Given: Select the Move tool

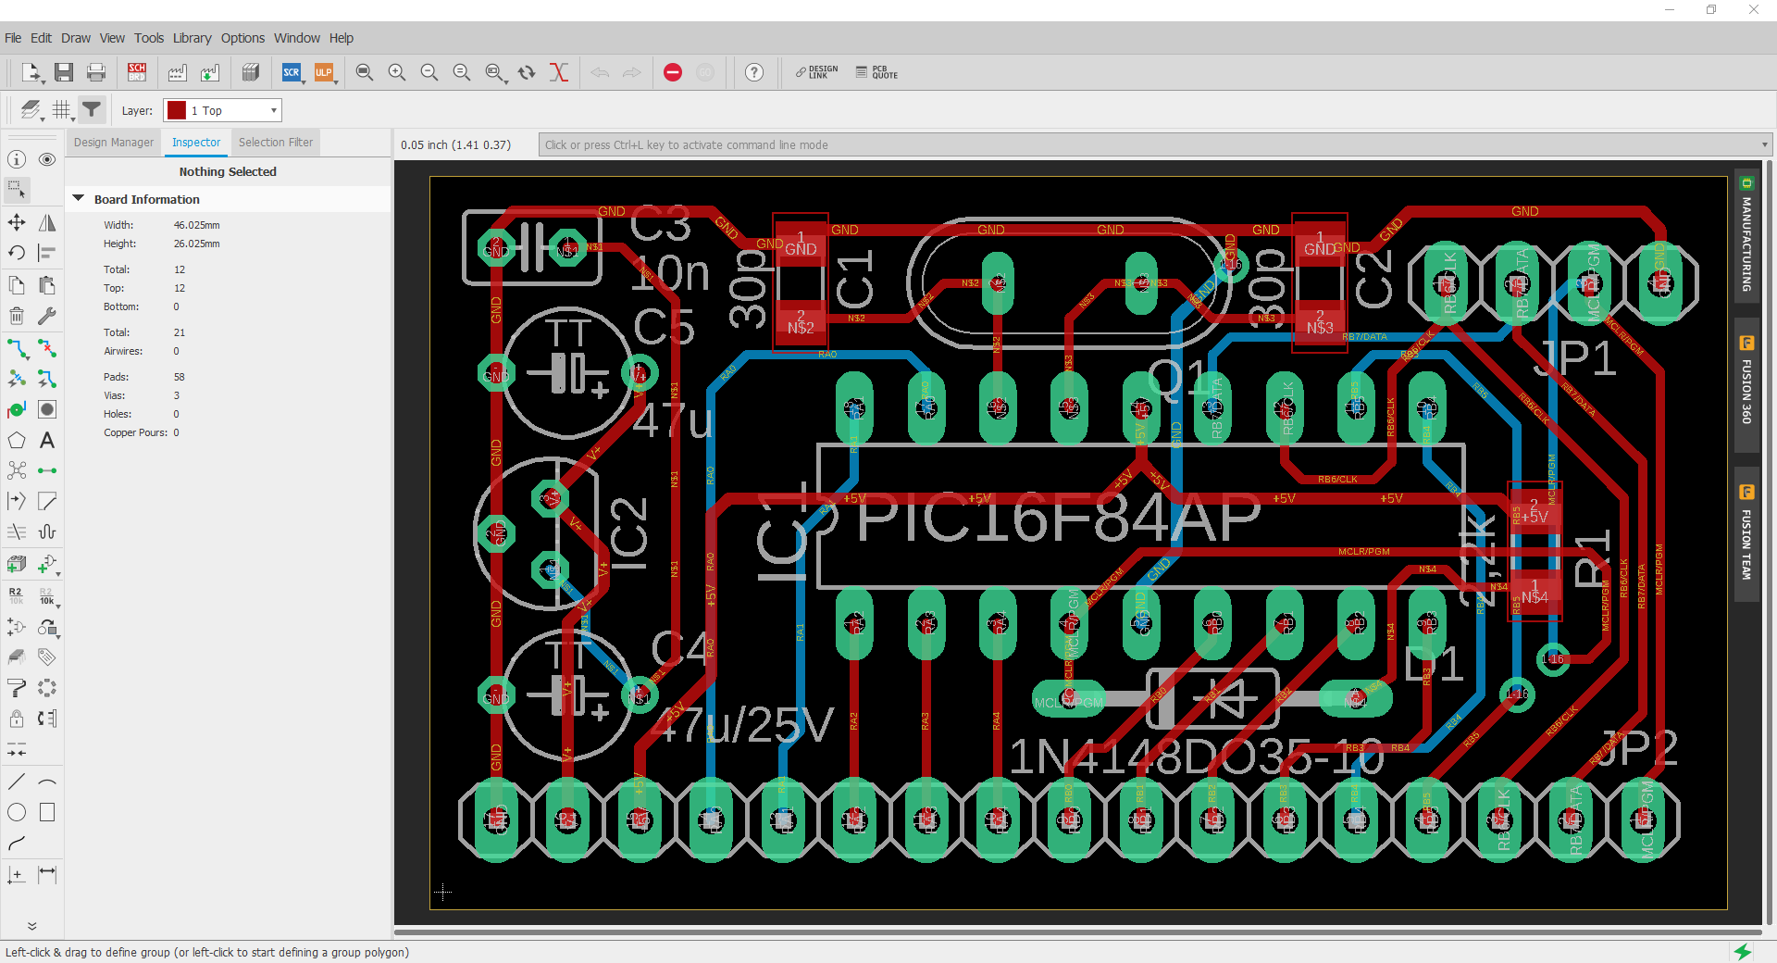Looking at the screenshot, I should (16, 222).
